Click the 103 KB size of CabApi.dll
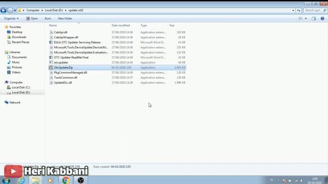 point(181,32)
